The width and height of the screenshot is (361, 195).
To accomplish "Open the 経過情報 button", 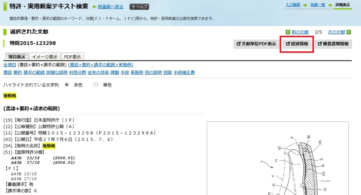I will tap(297, 44).
